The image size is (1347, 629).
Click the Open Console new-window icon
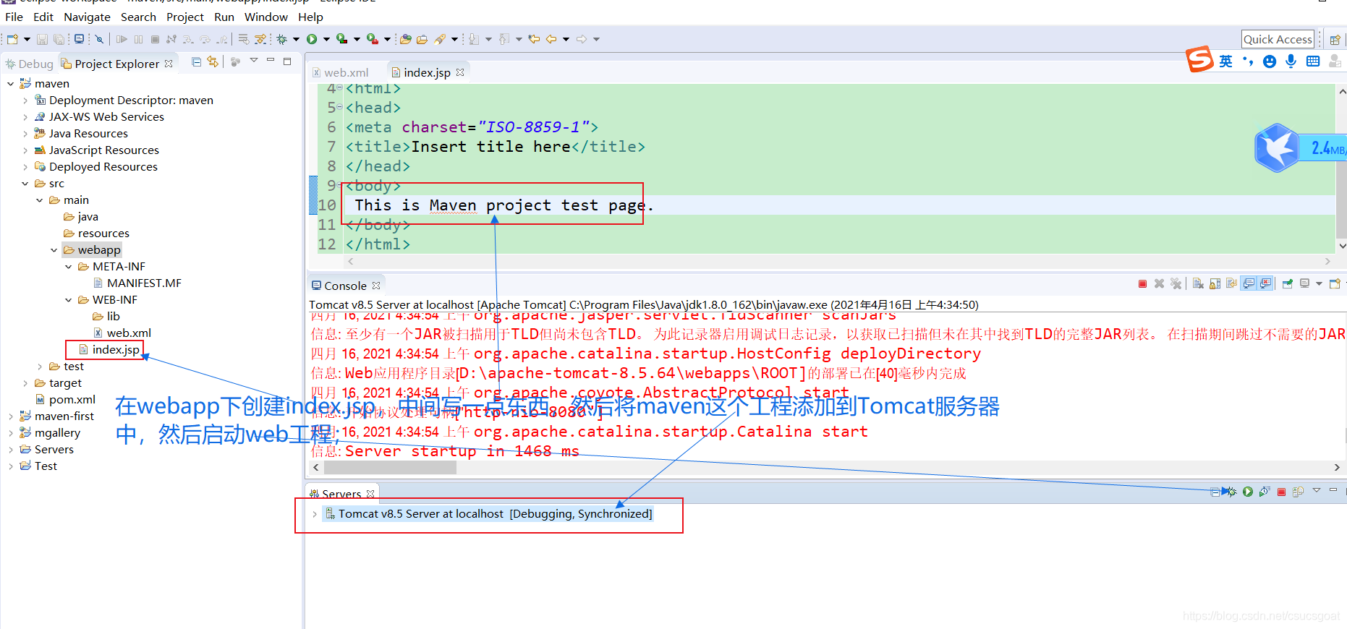tap(1335, 284)
